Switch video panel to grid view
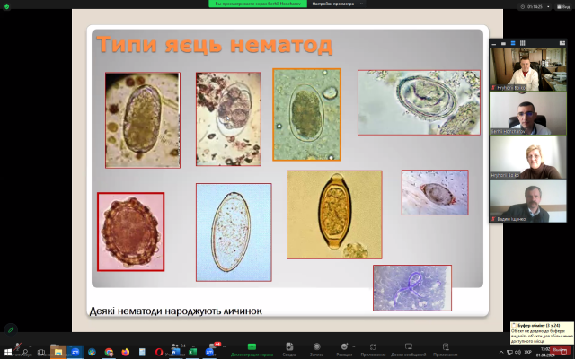Screen dimensions: 575x359 pyautogui.click(x=523, y=43)
